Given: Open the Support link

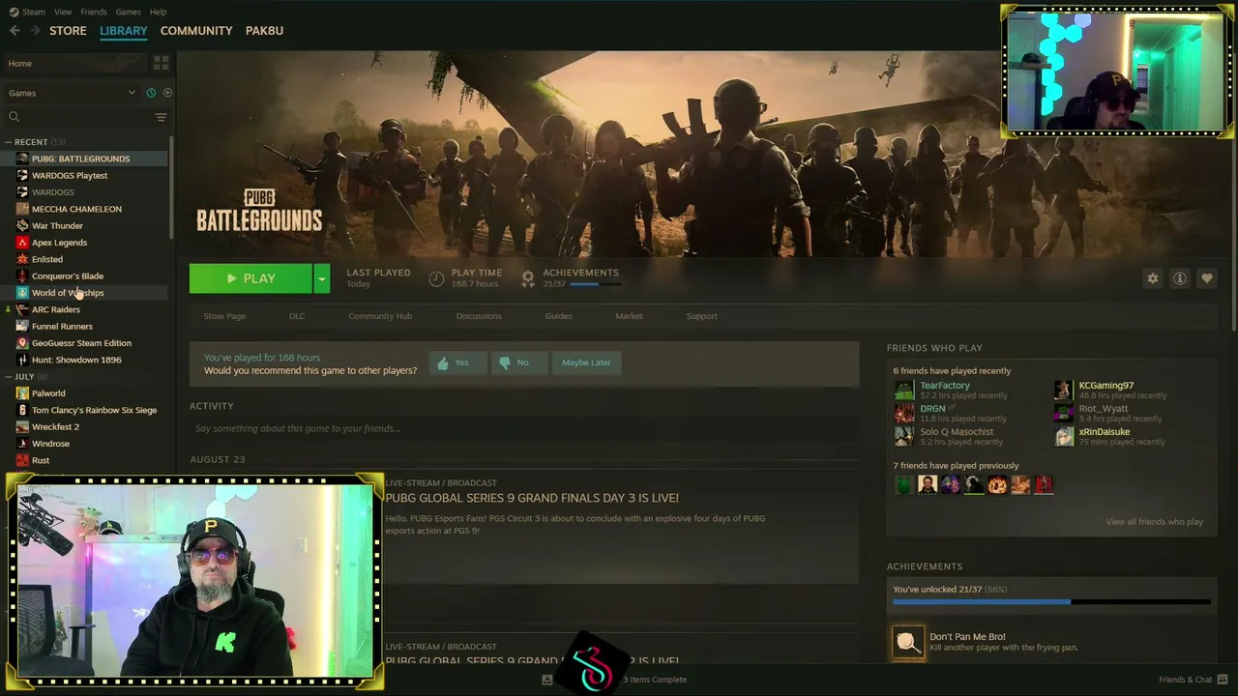Looking at the screenshot, I should point(701,316).
